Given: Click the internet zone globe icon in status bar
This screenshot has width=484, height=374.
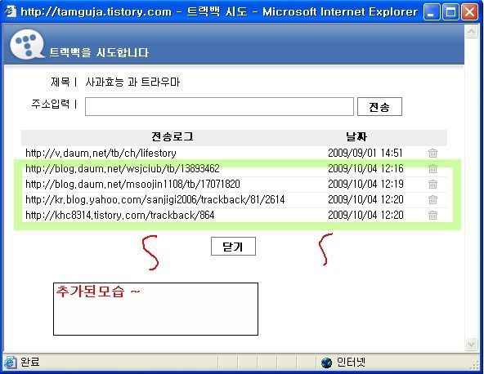Looking at the screenshot, I should [326, 363].
